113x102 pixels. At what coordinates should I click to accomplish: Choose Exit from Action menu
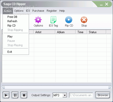click(16, 52)
